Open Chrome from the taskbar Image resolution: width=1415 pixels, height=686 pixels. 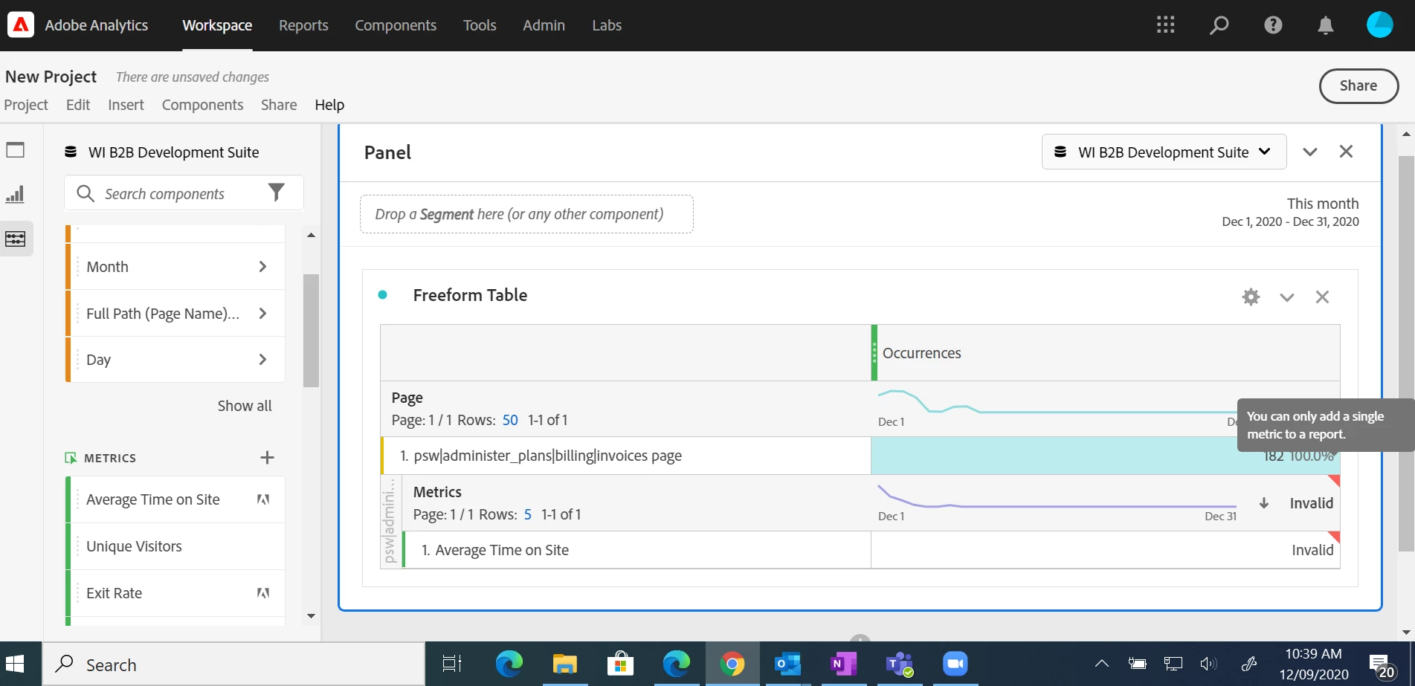(x=732, y=664)
